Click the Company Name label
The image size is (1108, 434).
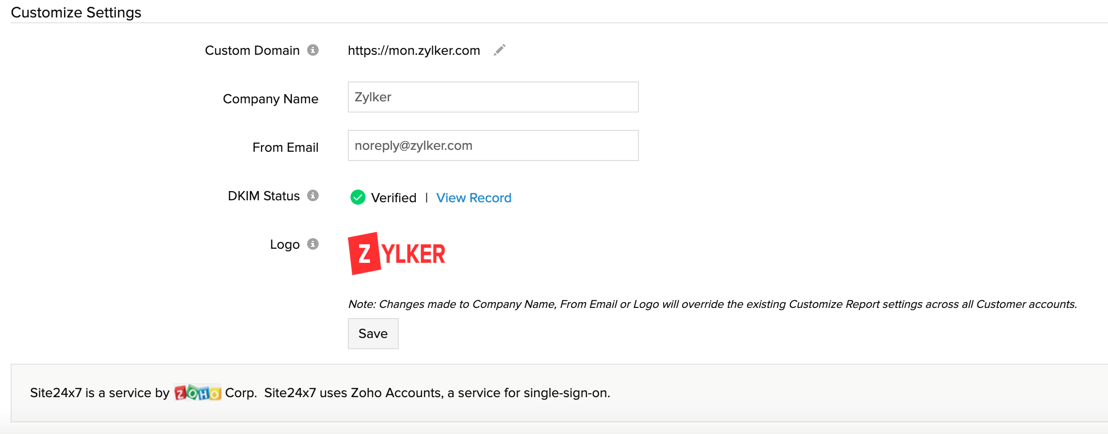point(270,99)
